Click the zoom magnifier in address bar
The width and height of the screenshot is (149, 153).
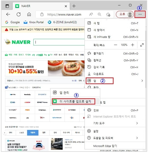(100, 14)
